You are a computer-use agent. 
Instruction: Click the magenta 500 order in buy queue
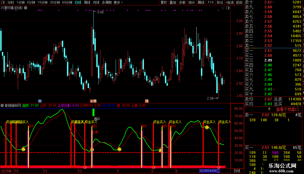[x=275, y=153]
